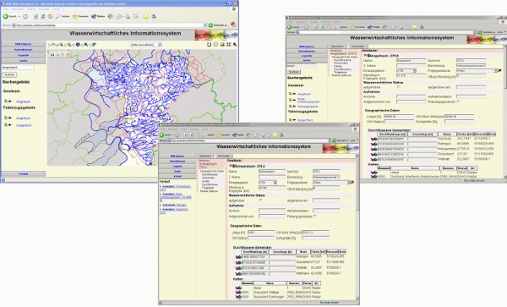This screenshot has width=507, height=307.
Task: Click the blue info tool icon in map toolbar
Action: click(x=78, y=45)
